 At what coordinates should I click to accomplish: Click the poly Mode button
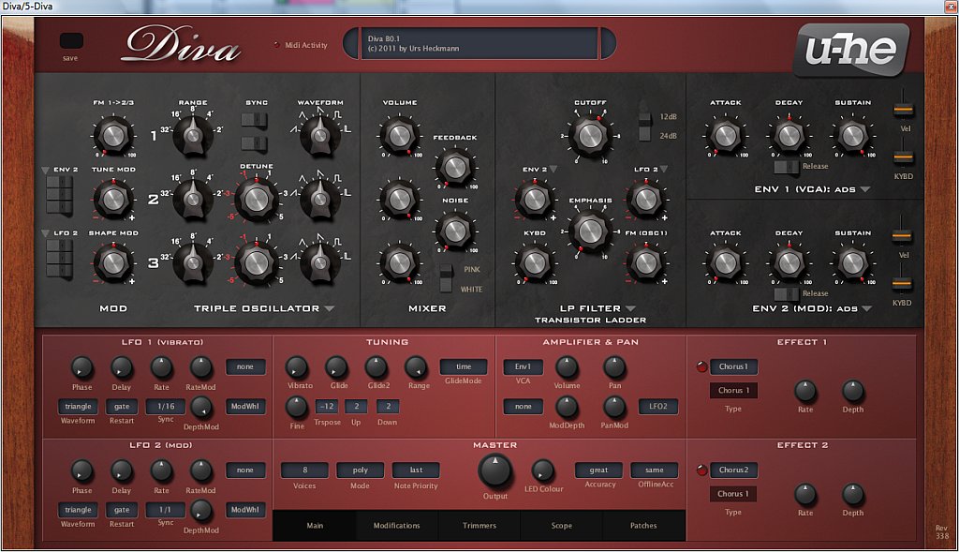tap(360, 470)
